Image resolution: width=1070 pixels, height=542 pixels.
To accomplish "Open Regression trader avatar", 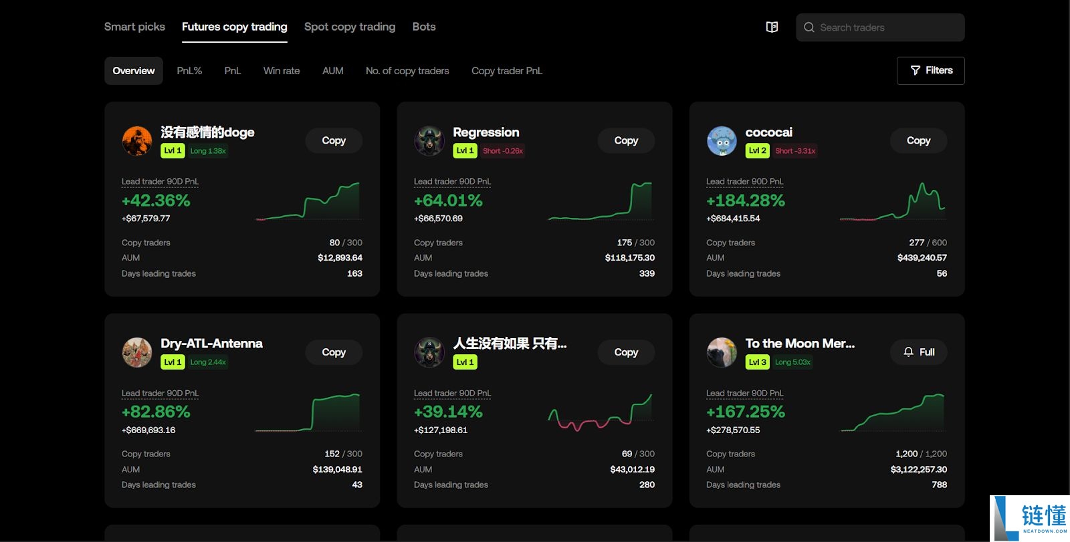I will (x=429, y=141).
